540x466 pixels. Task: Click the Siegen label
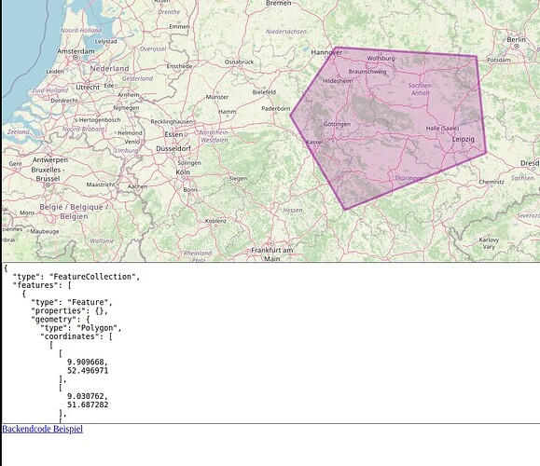[238, 178]
